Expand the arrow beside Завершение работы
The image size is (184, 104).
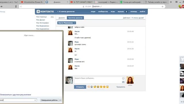coord(60,100)
